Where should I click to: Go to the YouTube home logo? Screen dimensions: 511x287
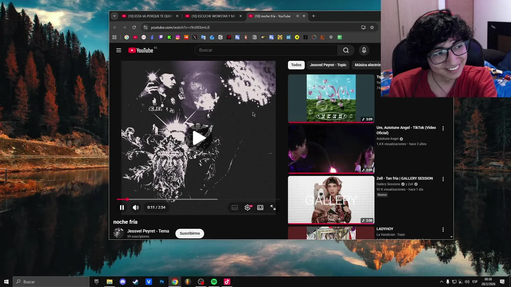click(141, 50)
